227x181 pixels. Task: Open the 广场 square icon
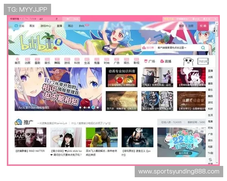pyautogui.click(x=146, y=61)
